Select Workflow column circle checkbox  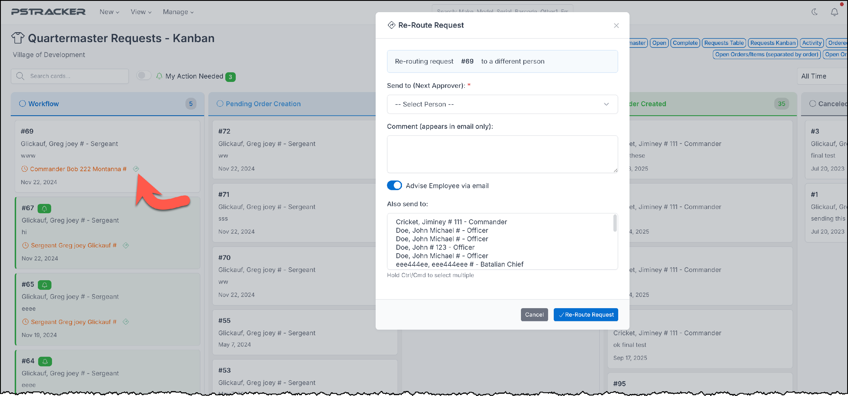pyautogui.click(x=22, y=104)
